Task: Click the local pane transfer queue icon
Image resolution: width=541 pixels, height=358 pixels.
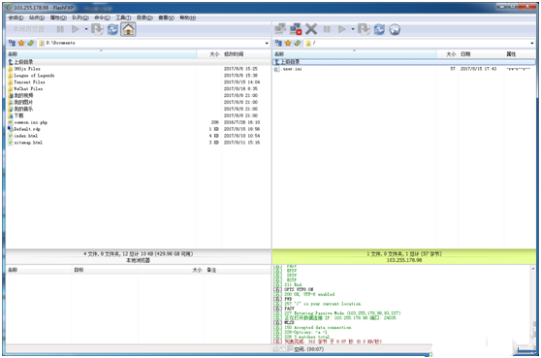Action: click(x=97, y=29)
